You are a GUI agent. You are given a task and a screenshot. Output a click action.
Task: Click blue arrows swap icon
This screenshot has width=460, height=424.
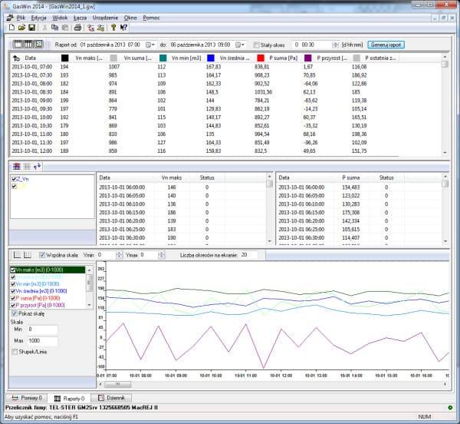click(x=37, y=167)
